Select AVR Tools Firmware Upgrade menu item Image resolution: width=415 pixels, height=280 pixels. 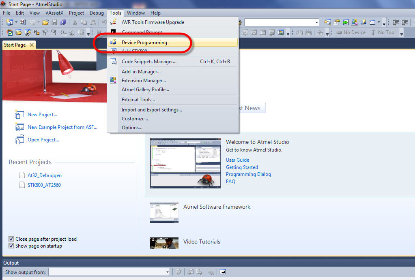[172, 22]
